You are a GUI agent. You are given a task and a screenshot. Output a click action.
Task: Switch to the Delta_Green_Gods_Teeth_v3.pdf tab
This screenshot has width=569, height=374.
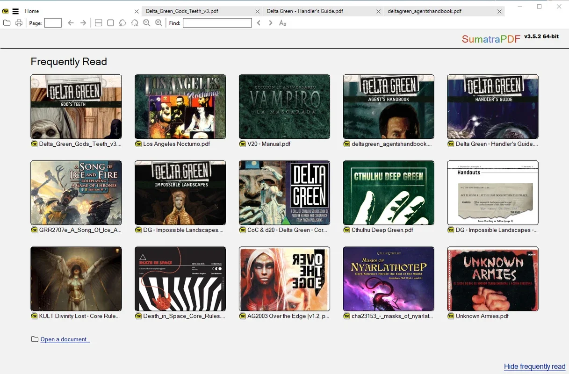(182, 11)
